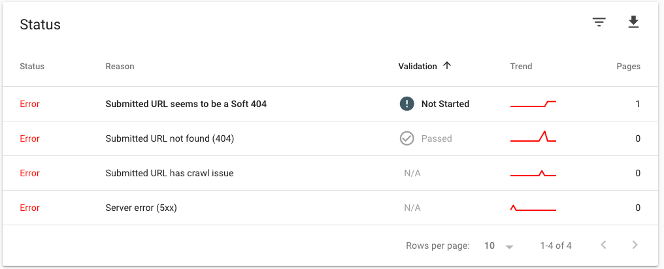664x269 pixels.
Task: Select Submitted URL has crawl issue row
Action: 169,173
